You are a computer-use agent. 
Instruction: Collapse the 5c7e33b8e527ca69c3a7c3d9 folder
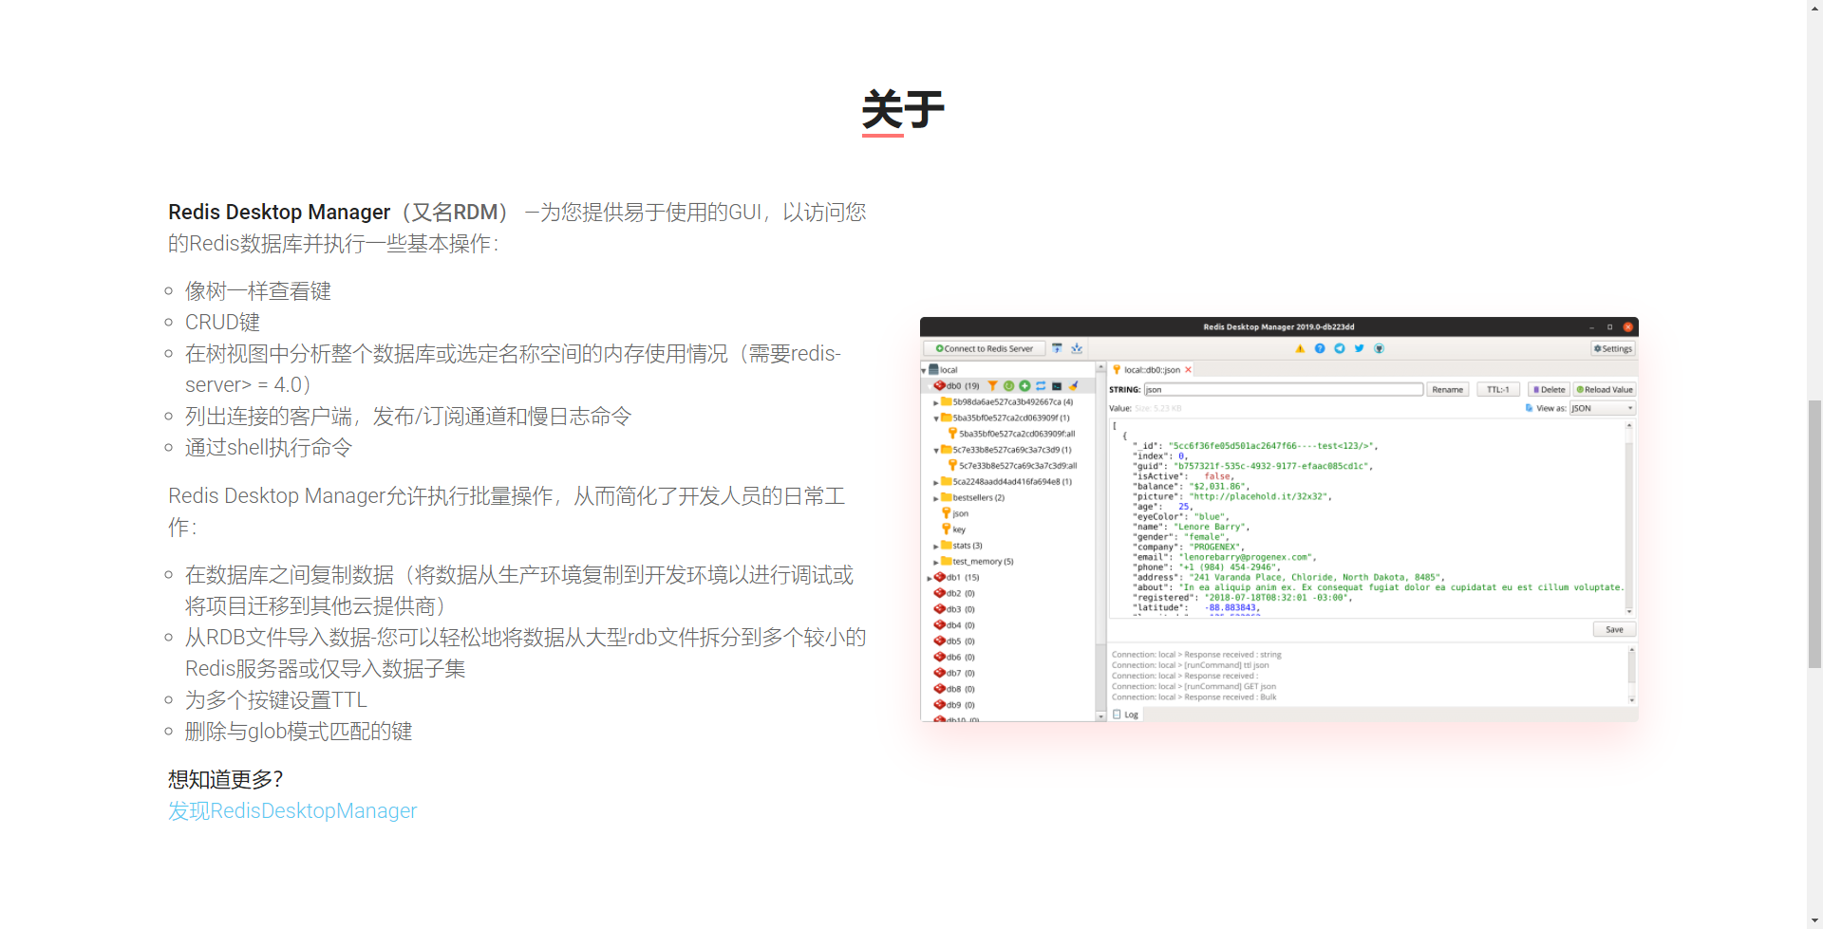(935, 451)
